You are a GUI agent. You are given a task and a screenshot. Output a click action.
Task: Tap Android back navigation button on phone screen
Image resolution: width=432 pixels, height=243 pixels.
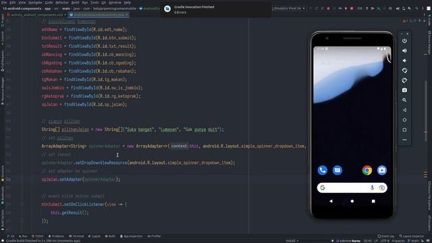(x=331, y=201)
